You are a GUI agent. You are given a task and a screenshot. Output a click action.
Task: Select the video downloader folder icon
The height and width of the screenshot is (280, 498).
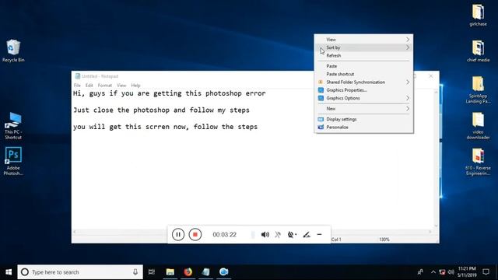coord(478,126)
